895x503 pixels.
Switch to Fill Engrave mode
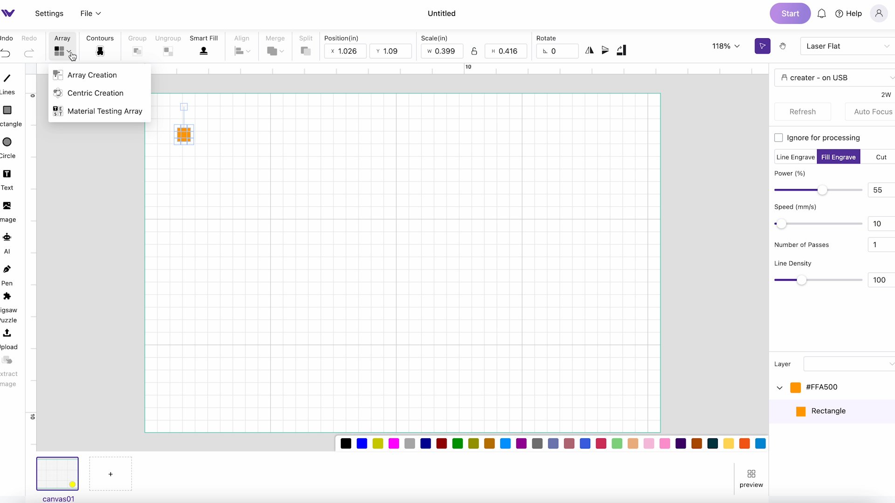point(839,157)
